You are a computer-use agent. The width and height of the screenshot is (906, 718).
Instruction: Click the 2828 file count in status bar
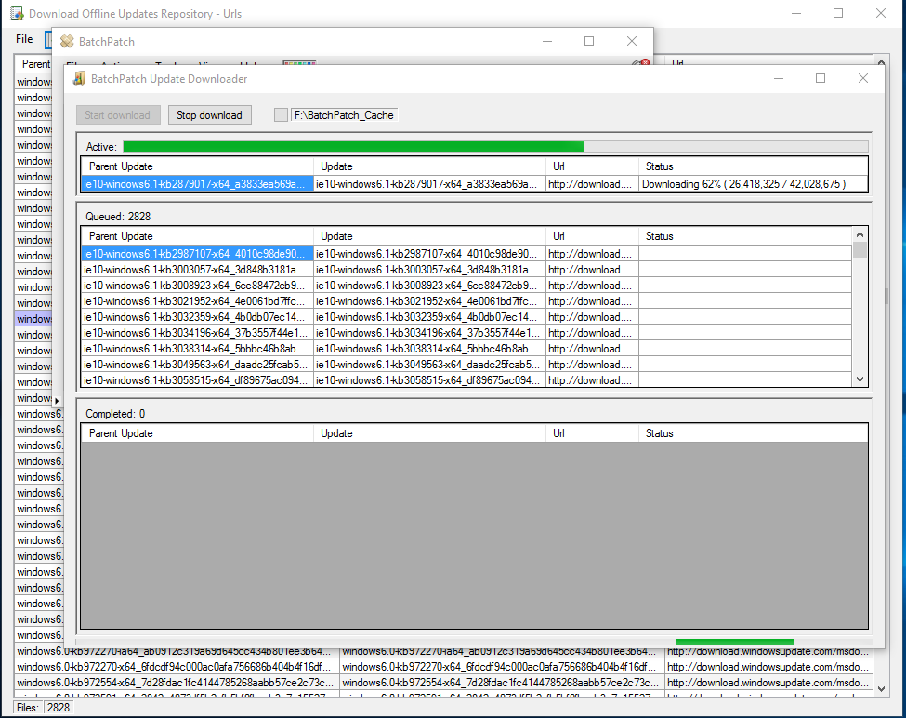[x=59, y=708]
